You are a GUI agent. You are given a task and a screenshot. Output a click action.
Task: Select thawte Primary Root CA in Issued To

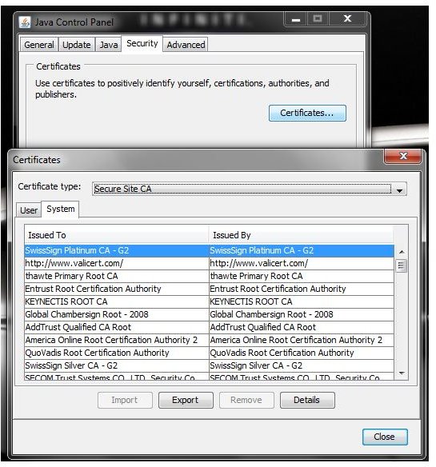[117, 276]
